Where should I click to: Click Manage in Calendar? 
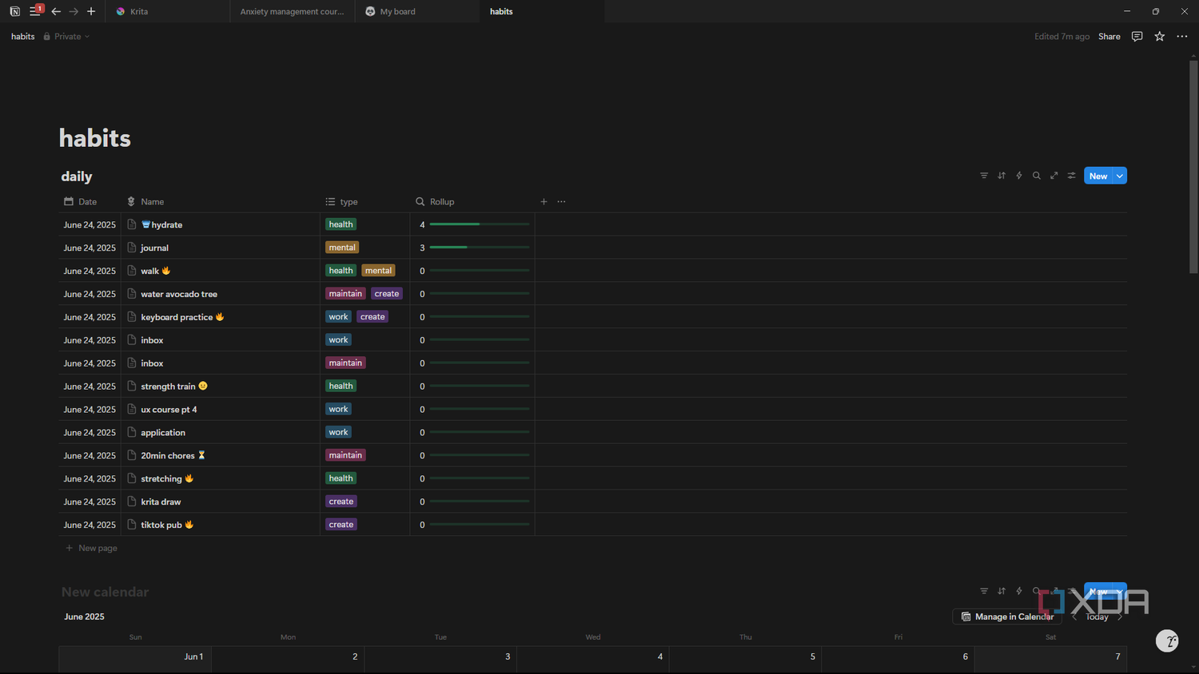tap(1007, 617)
